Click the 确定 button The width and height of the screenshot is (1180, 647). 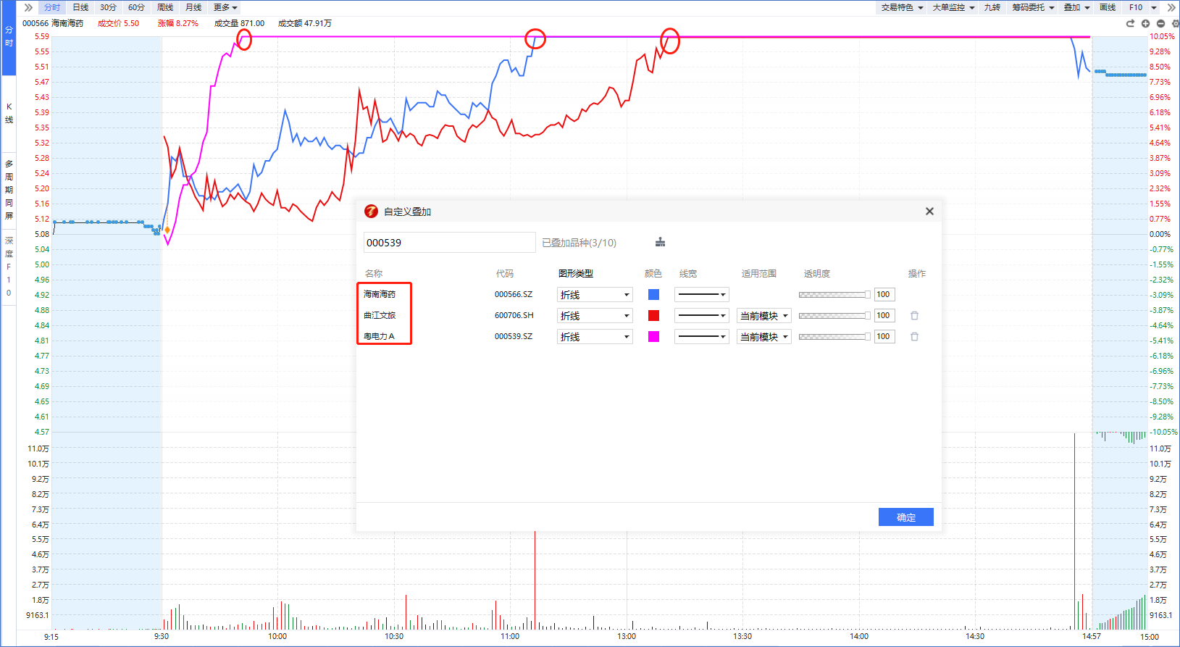[906, 517]
